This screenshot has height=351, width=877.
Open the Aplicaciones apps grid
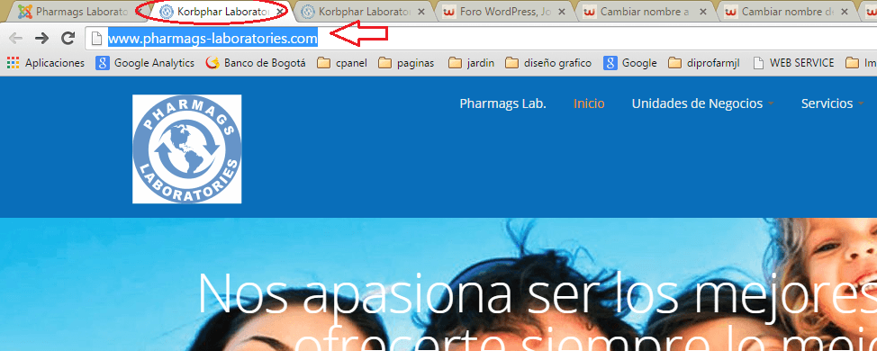[46, 63]
